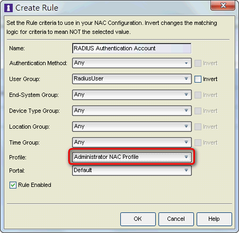The height and width of the screenshot is (233, 239).
Task: Open the Profile dropdown with Administrator NAC Profile
Action: (132, 157)
